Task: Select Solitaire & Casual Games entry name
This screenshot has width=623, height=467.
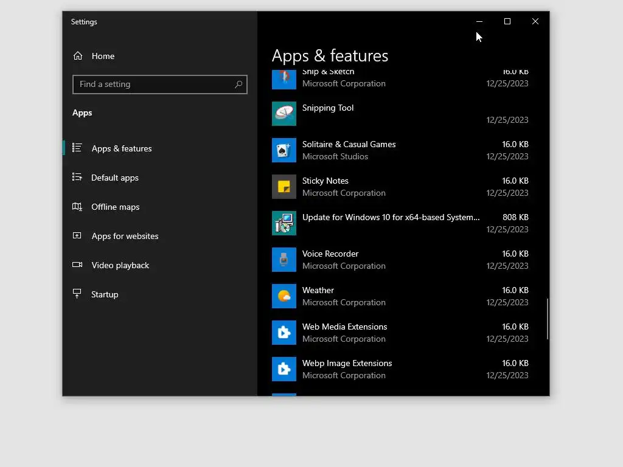Action: 349,144
